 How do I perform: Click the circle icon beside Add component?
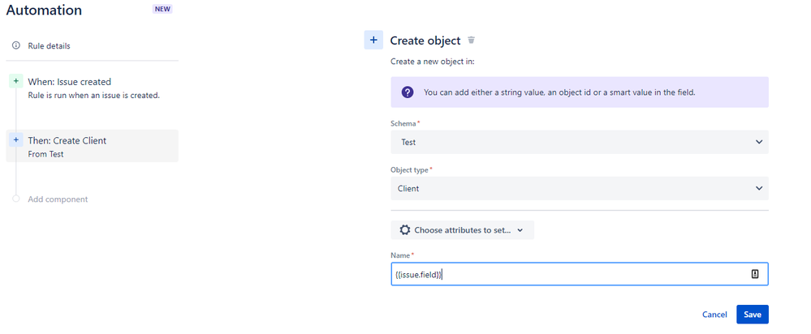click(16, 199)
